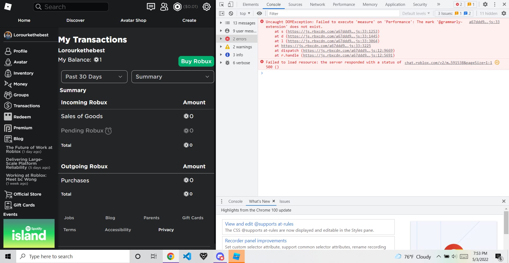Click the Robux balance icon in header
This screenshot has width=509, height=263.
click(x=177, y=7)
